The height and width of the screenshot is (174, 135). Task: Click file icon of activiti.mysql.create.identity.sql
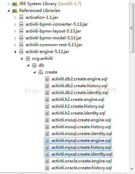(x=47, y=154)
